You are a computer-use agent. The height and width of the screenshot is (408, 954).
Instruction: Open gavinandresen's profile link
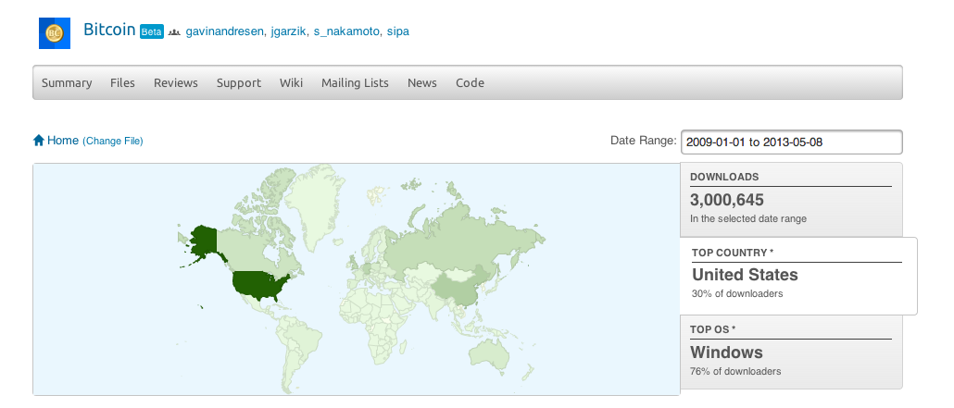pos(225,31)
